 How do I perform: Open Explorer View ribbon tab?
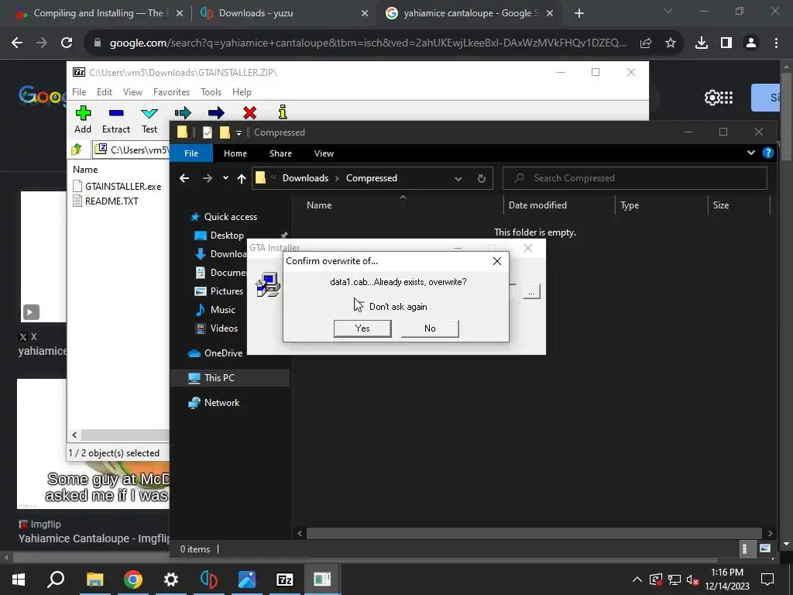click(x=324, y=153)
